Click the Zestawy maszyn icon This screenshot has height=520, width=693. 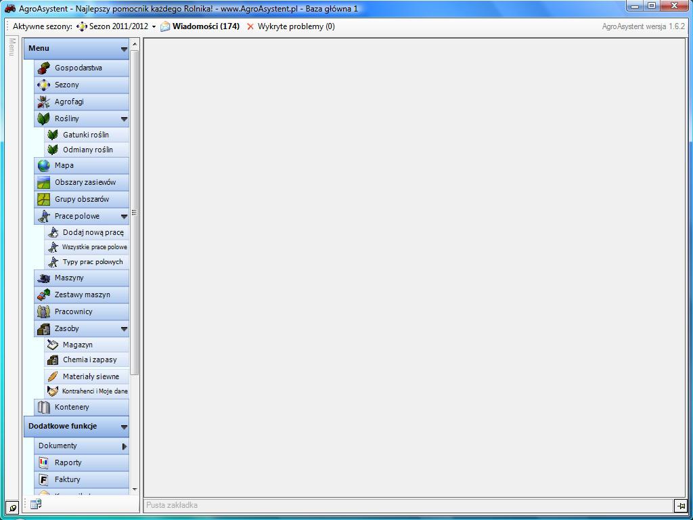43,295
